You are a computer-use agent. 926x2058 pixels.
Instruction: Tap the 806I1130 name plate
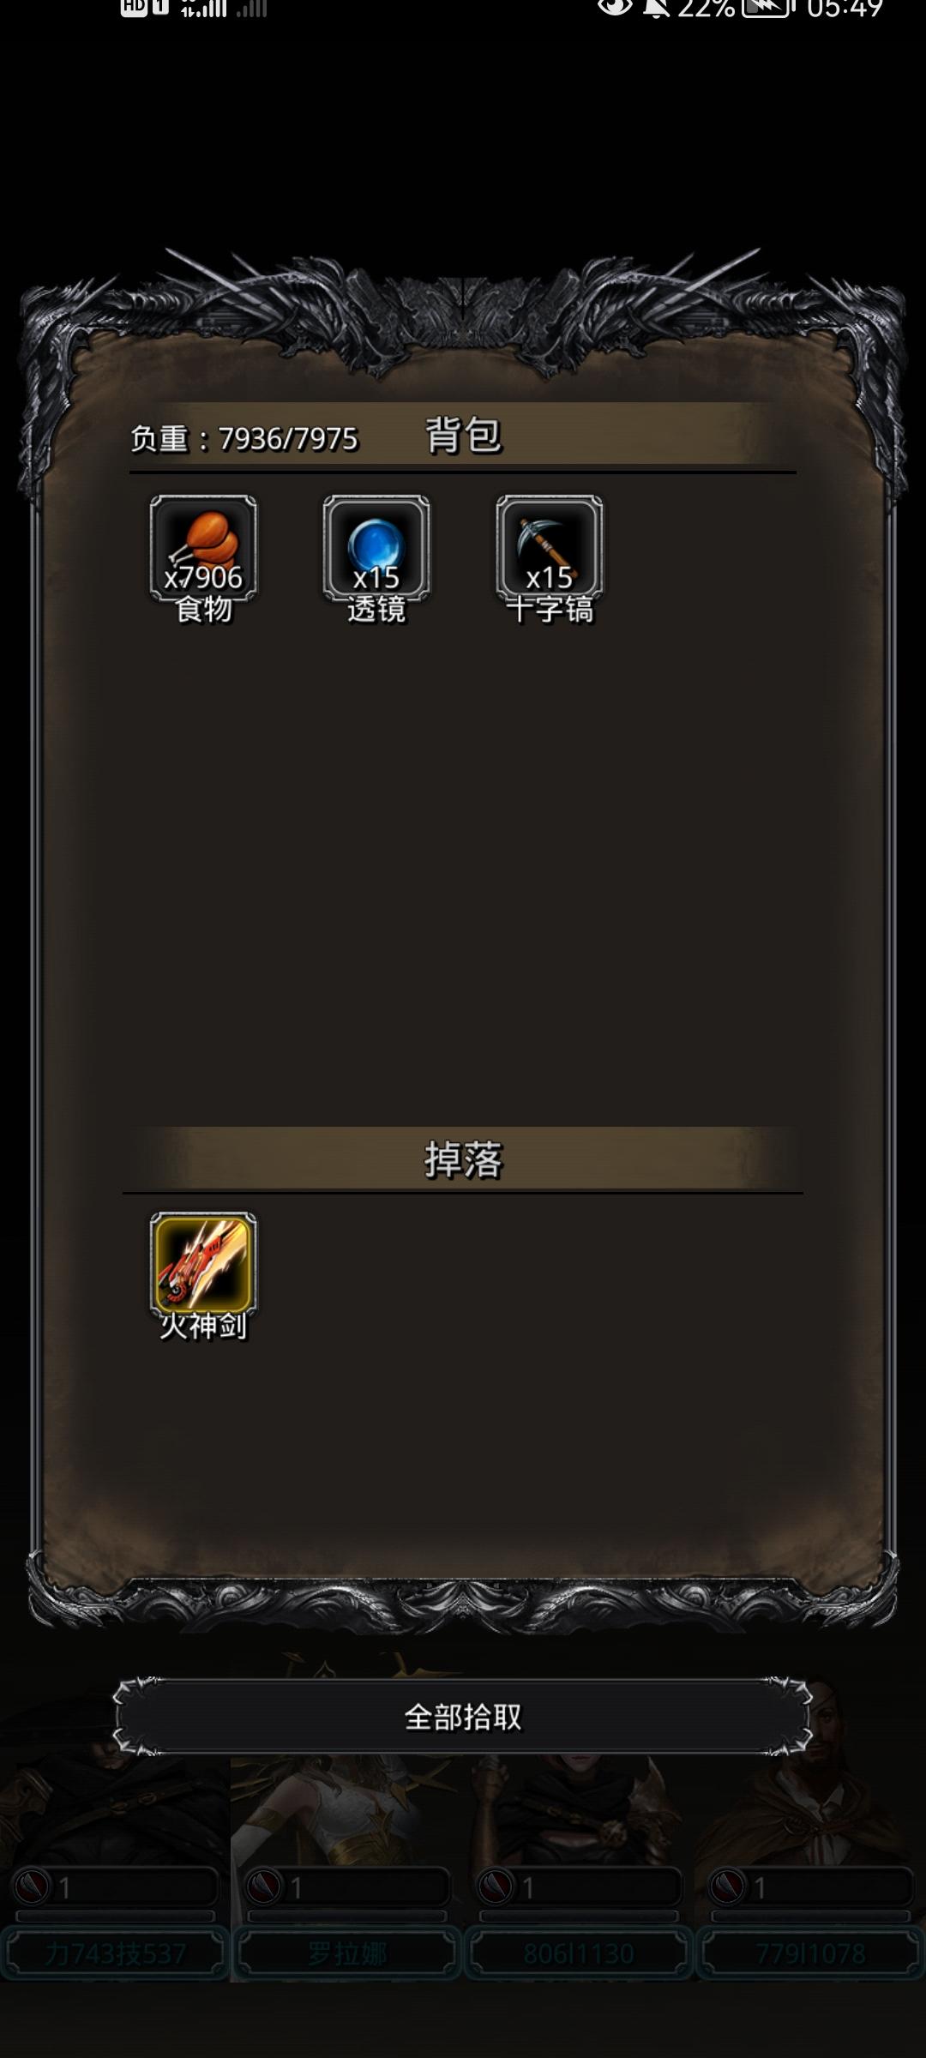(x=579, y=1953)
